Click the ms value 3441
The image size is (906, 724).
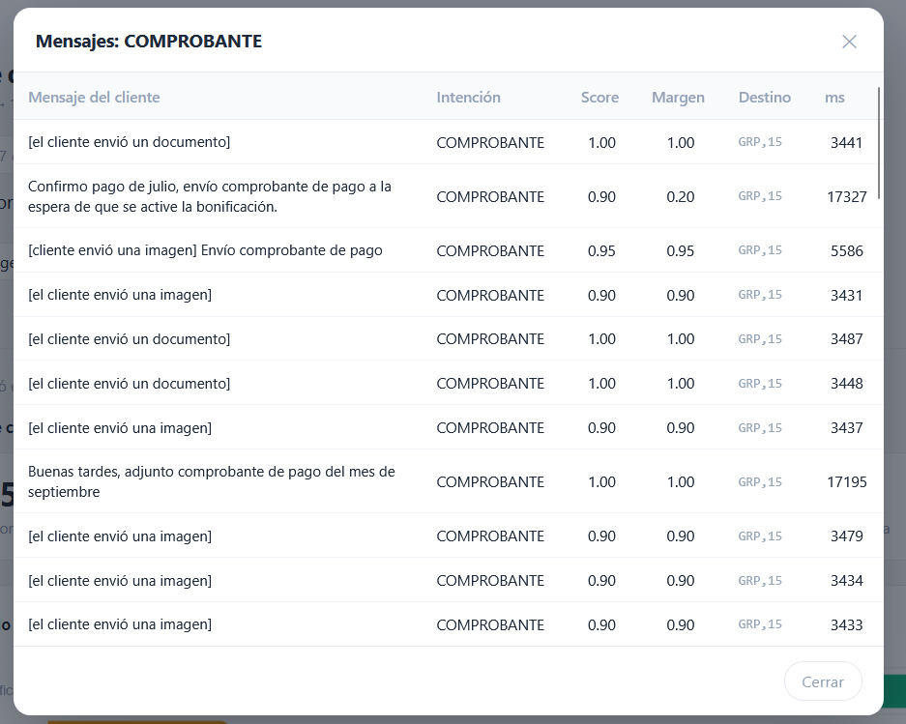tap(846, 142)
